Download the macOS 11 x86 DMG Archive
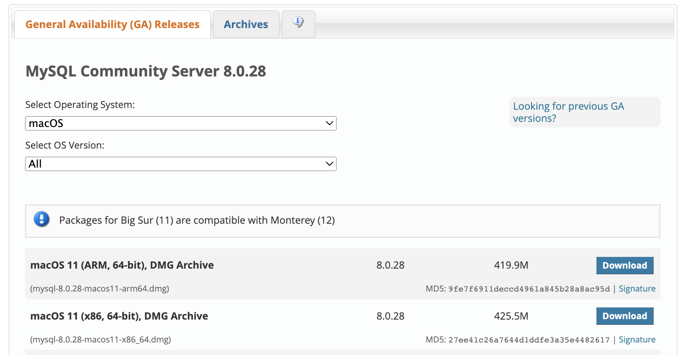 (625, 316)
